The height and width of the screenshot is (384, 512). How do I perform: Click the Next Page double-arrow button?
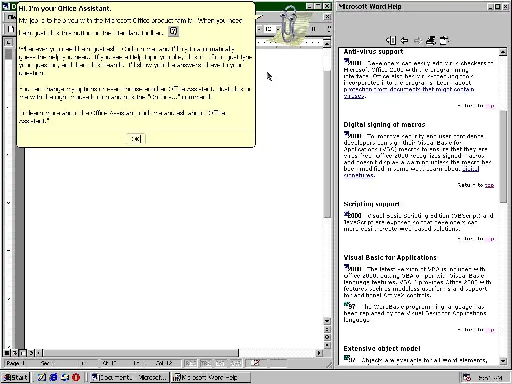pyautogui.click(x=327, y=345)
